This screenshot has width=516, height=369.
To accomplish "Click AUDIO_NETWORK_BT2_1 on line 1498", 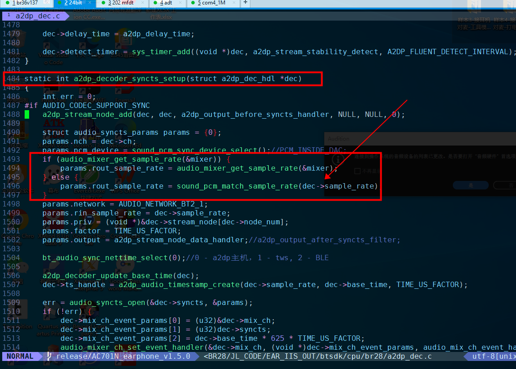I will [x=161, y=204].
